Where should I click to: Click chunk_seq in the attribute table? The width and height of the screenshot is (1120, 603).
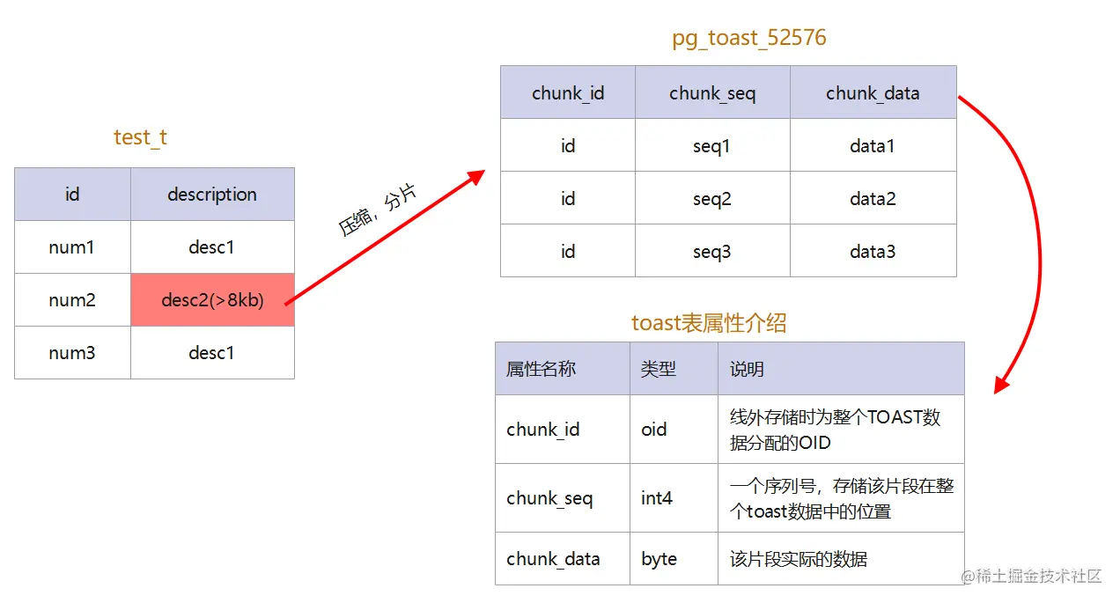[563, 498]
